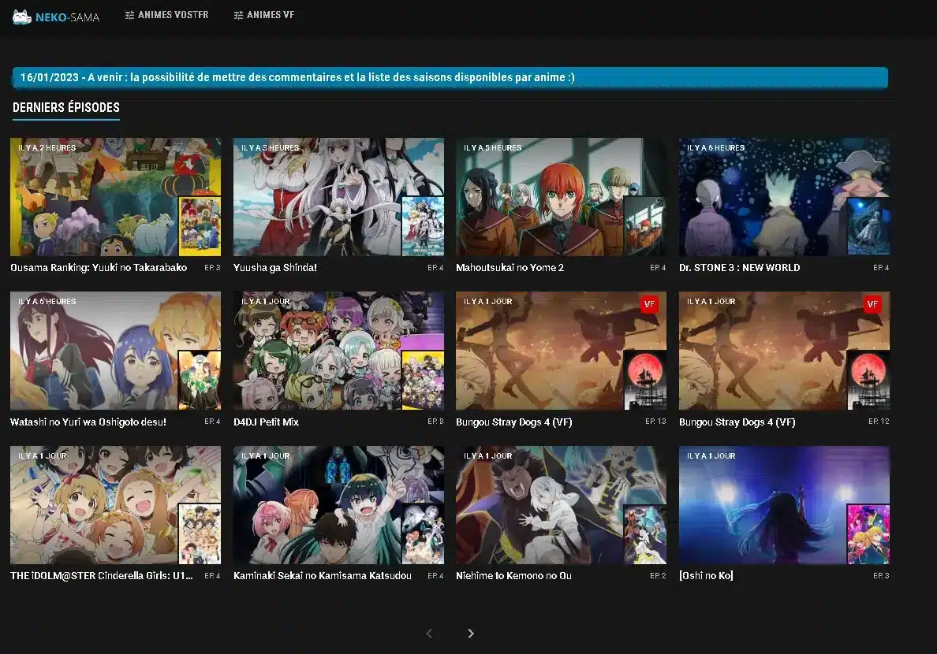Click red VF badge on Bungou EP 13 card
Viewport: 937px width, 654px height.
pyautogui.click(x=649, y=304)
